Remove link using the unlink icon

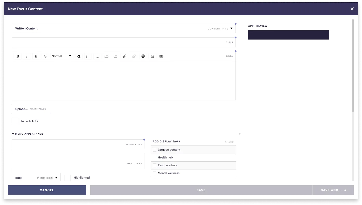coord(134,56)
